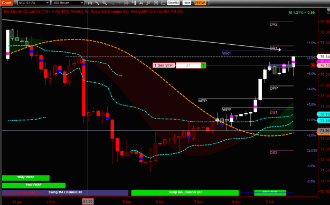The height and width of the screenshot is (205, 330).
Task: Expand the Hide button arrow
Action: (192, 3)
